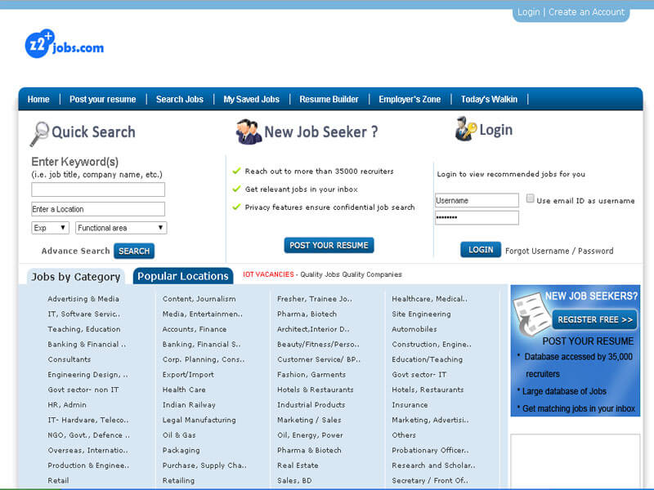Click the top Login link
This screenshot has width=654, height=490.
(x=528, y=12)
